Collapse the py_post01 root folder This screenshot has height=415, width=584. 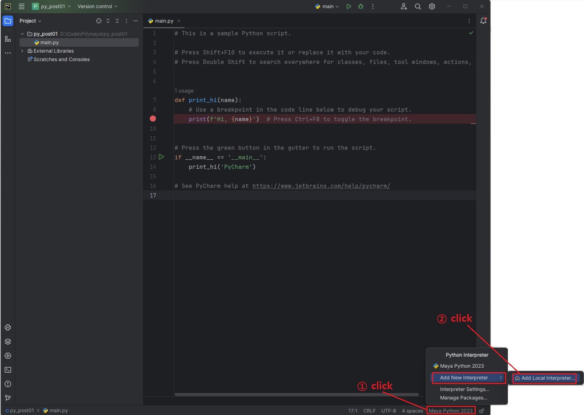point(22,34)
